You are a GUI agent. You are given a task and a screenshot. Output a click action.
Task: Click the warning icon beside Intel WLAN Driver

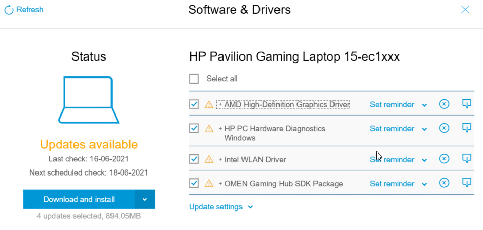209,159
